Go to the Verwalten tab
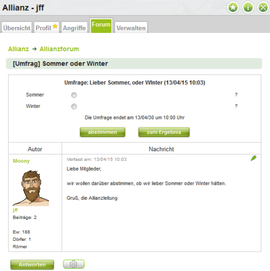270x271 pixels. [131, 28]
